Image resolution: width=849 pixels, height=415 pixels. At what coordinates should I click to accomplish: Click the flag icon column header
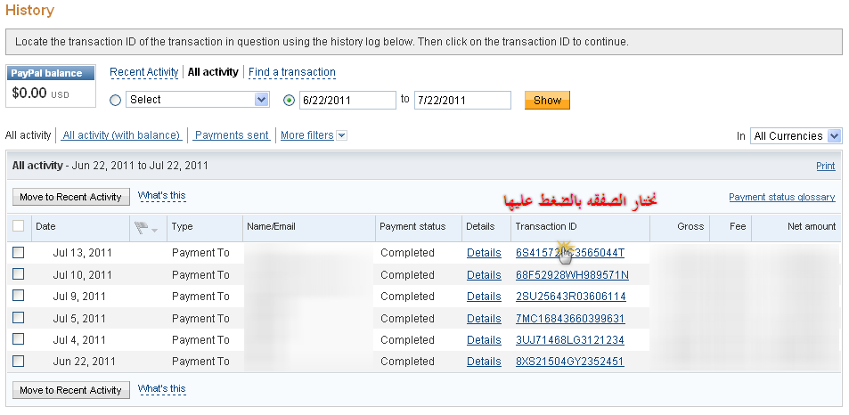[145, 228]
